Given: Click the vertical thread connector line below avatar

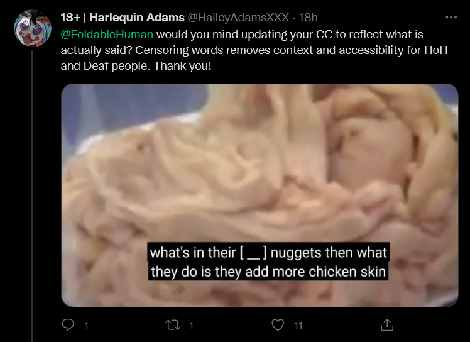Looking at the screenshot, I should pyautogui.click(x=33, y=196).
